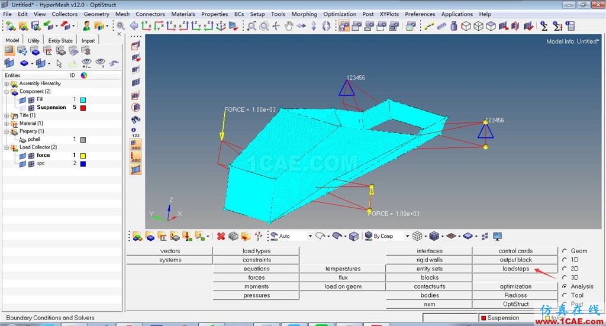Open the BCs menu
The image size is (606, 326).
coord(239,14)
